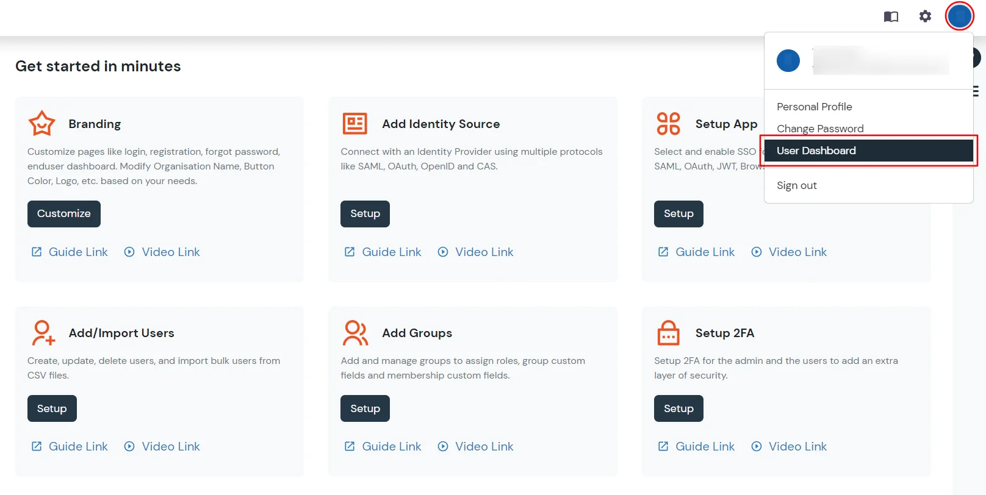Choose Change Password in dropdown

click(820, 129)
